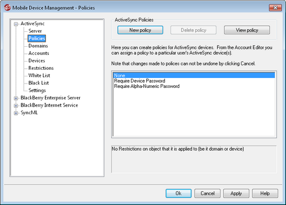
Task: Expand the BlackBerry Internet Service node
Action: coord(16,106)
